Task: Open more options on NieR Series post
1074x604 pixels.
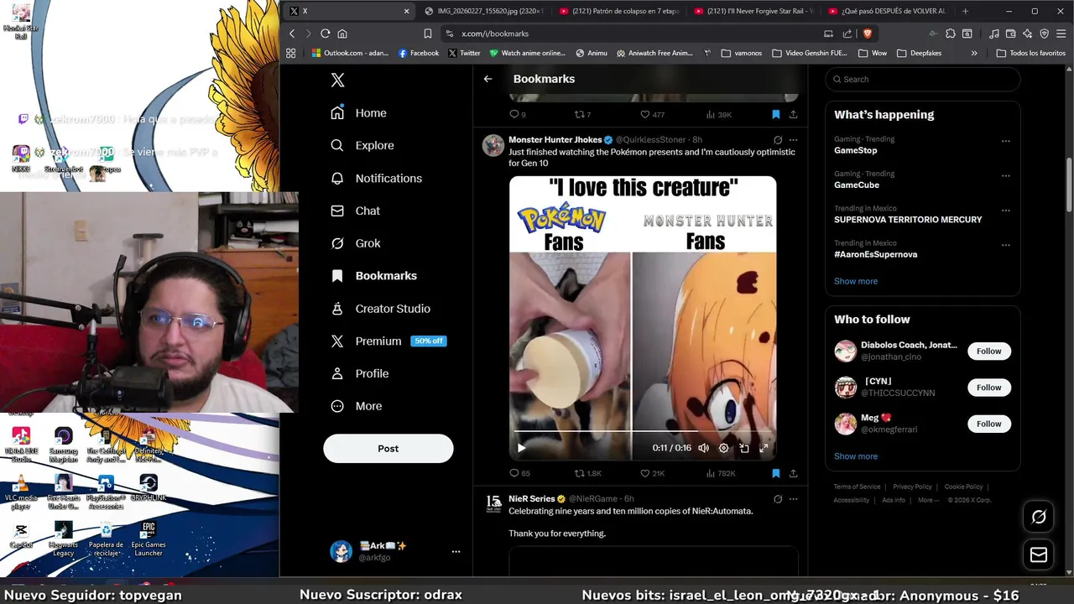Action: (793, 499)
